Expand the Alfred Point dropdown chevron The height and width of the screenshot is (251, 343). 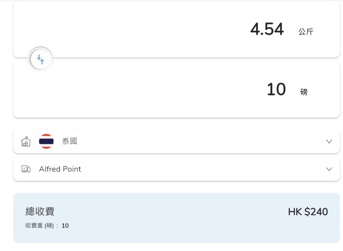tap(329, 169)
